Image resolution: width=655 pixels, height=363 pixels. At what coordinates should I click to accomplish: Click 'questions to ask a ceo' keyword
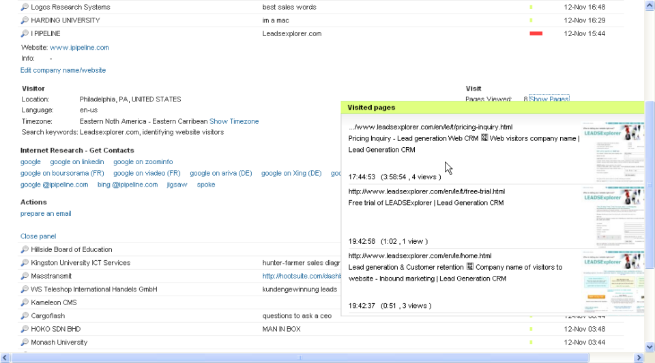pyautogui.click(x=297, y=316)
